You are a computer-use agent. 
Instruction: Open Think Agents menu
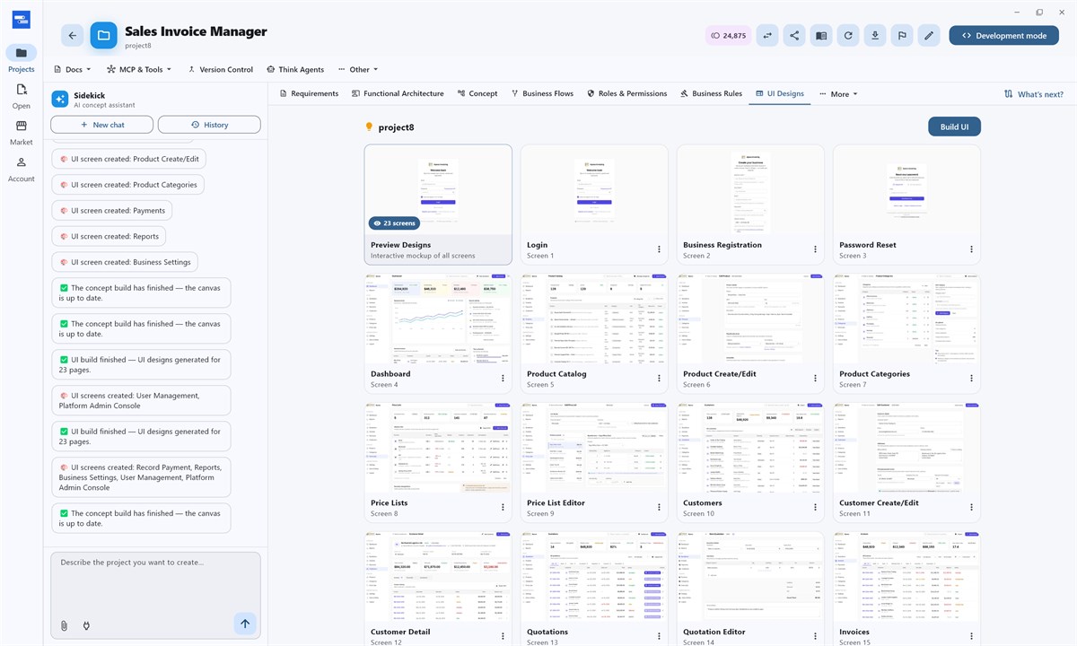tap(295, 69)
